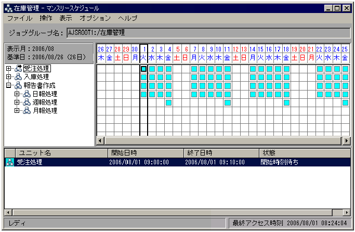
Task: Click the 入庫処理 jobnet icon in tree
Action: point(18,77)
